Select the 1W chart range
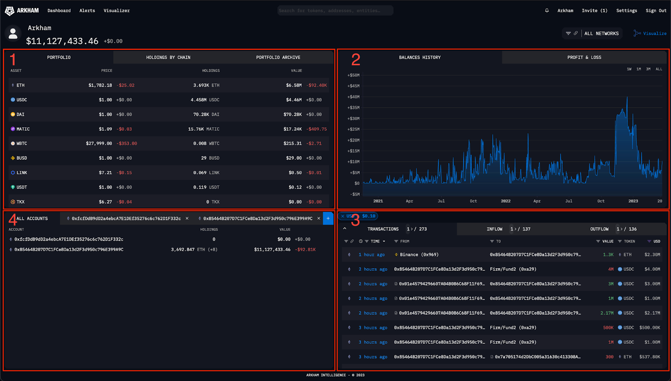This screenshot has width=671, height=381. tap(629, 69)
